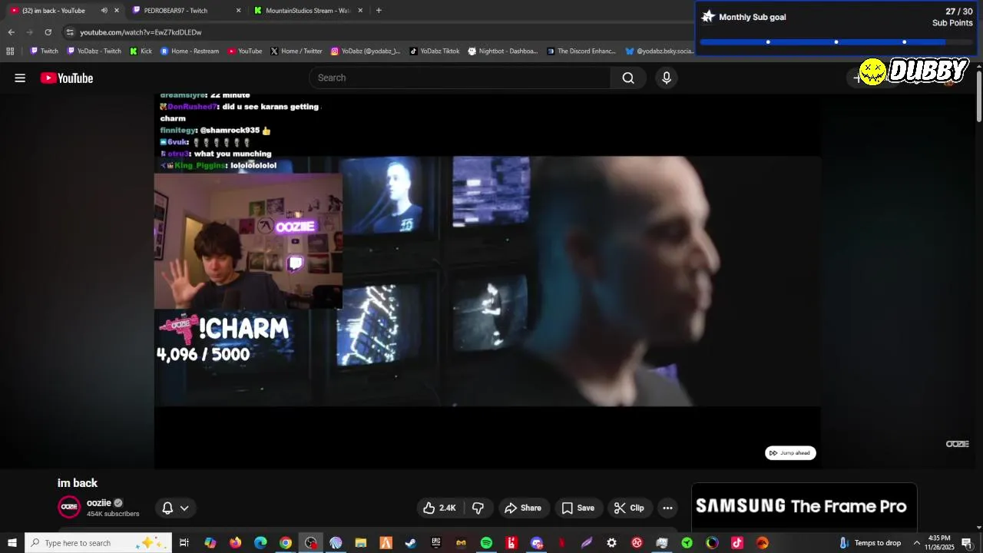Focus the Windows taskbar search box
Viewport: 983px width, 553px height.
98,543
